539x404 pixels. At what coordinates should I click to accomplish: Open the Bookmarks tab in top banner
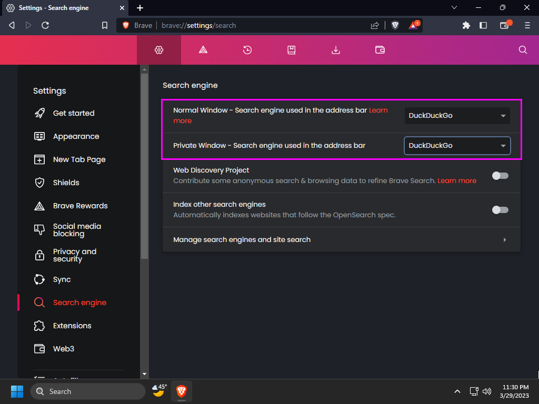click(292, 50)
